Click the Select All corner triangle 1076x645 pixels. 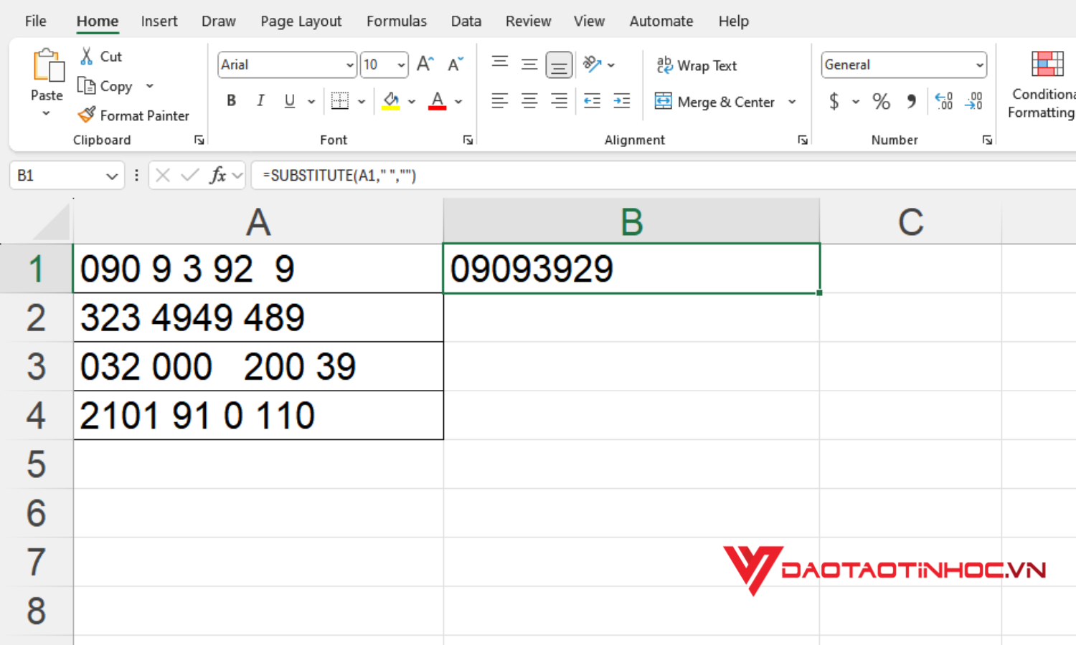coord(51,222)
